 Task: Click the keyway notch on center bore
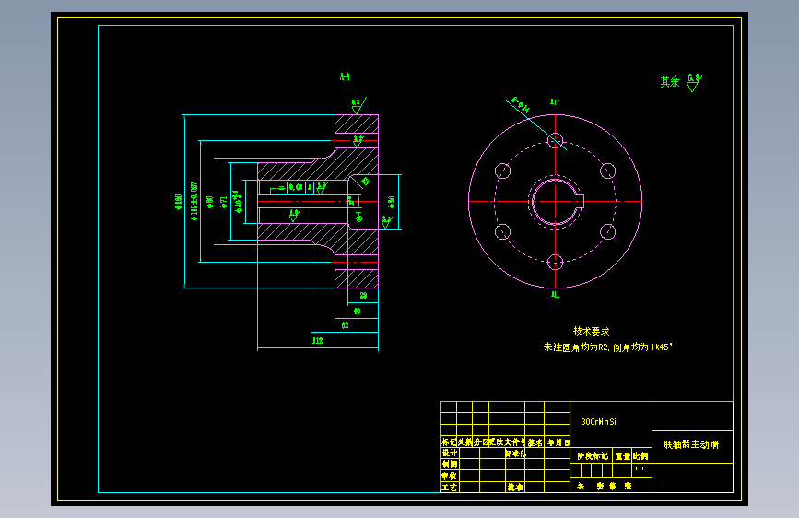580,201
